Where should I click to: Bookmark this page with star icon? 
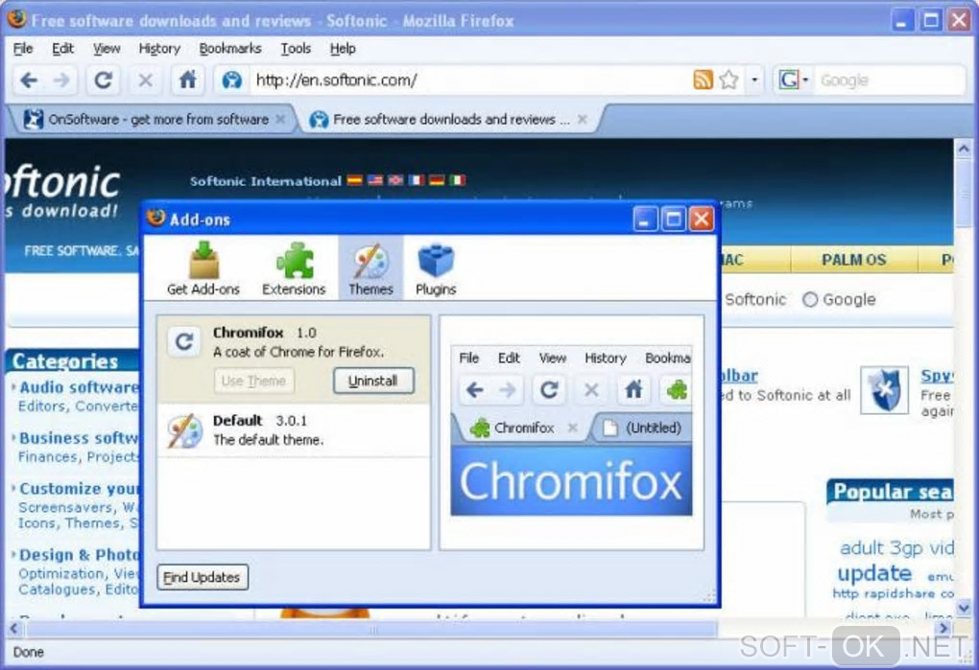(x=728, y=80)
